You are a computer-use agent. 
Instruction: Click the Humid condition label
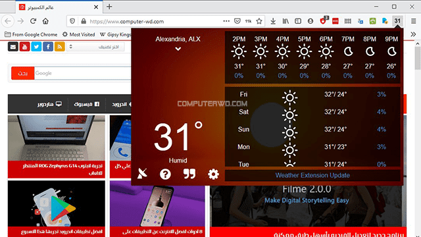(x=178, y=161)
